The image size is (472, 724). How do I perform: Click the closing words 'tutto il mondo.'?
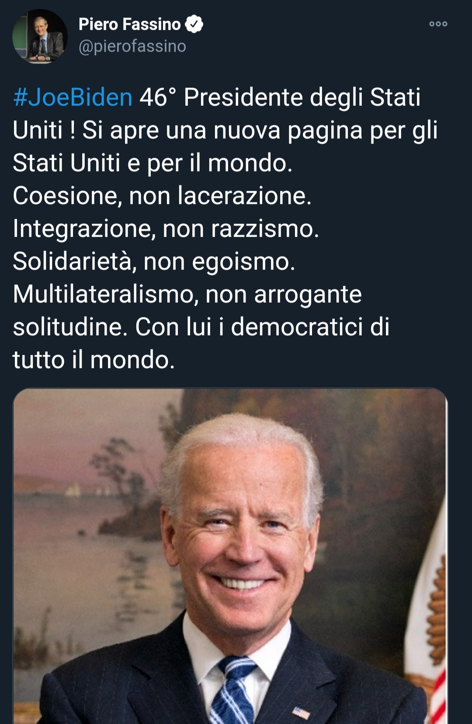pyautogui.click(x=94, y=360)
